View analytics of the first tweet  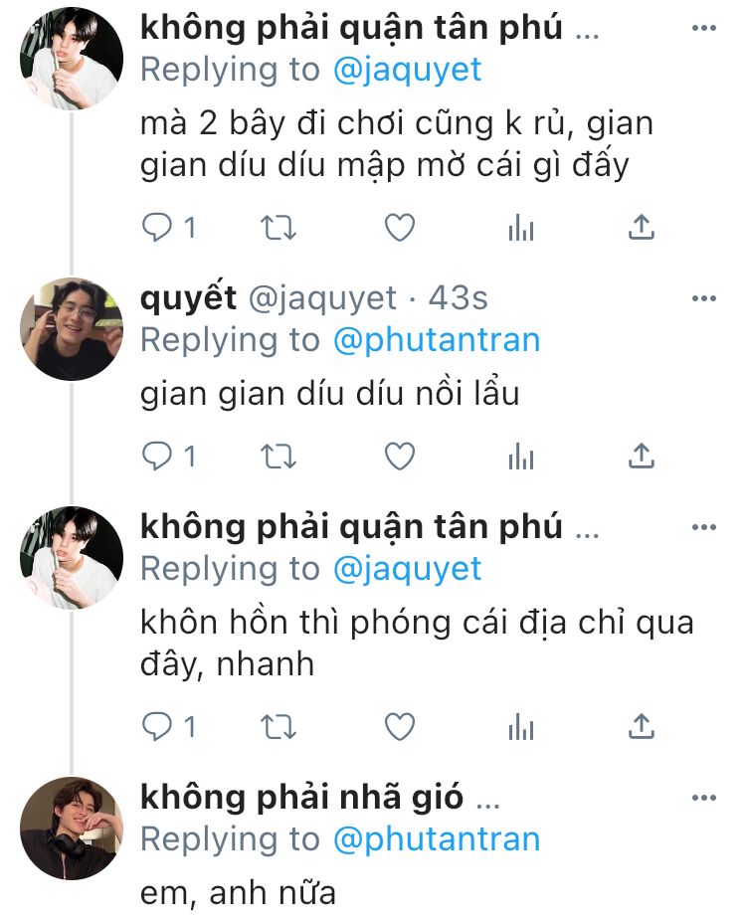pyautogui.click(x=521, y=228)
